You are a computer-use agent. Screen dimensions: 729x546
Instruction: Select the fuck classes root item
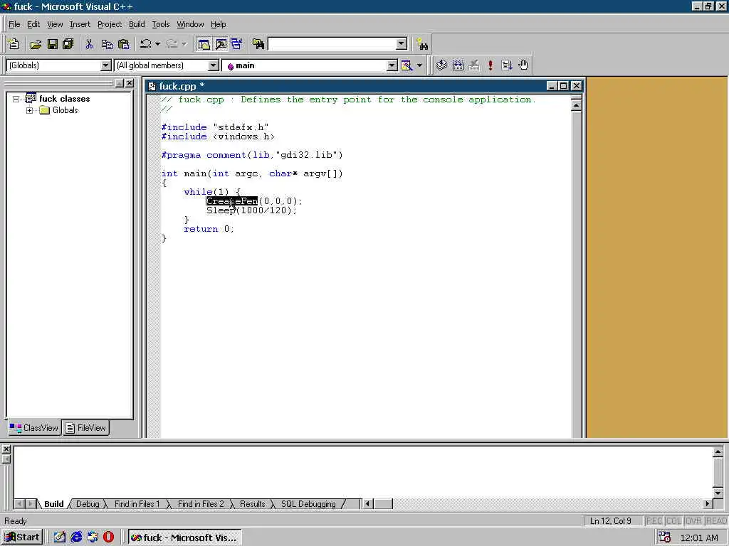pyautogui.click(x=64, y=99)
